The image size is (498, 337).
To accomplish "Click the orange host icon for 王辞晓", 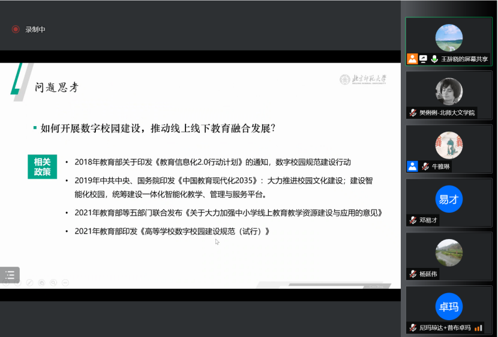I will (x=412, y=59).
